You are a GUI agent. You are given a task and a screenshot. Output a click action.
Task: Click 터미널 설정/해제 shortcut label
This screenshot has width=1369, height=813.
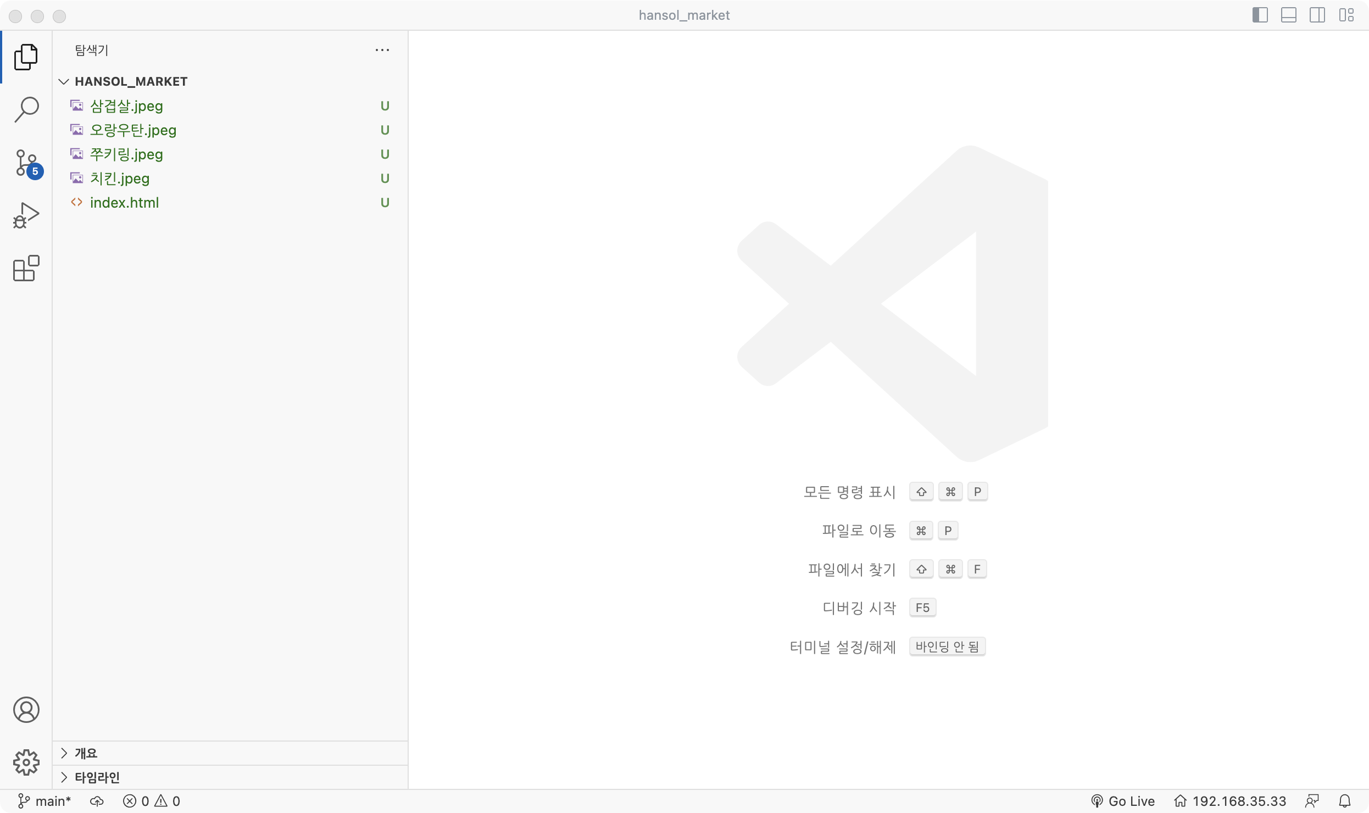[x=843, y=647]
